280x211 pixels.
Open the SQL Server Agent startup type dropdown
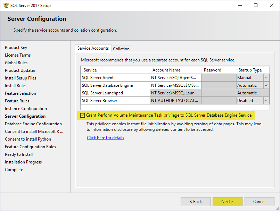coord(266,78)
